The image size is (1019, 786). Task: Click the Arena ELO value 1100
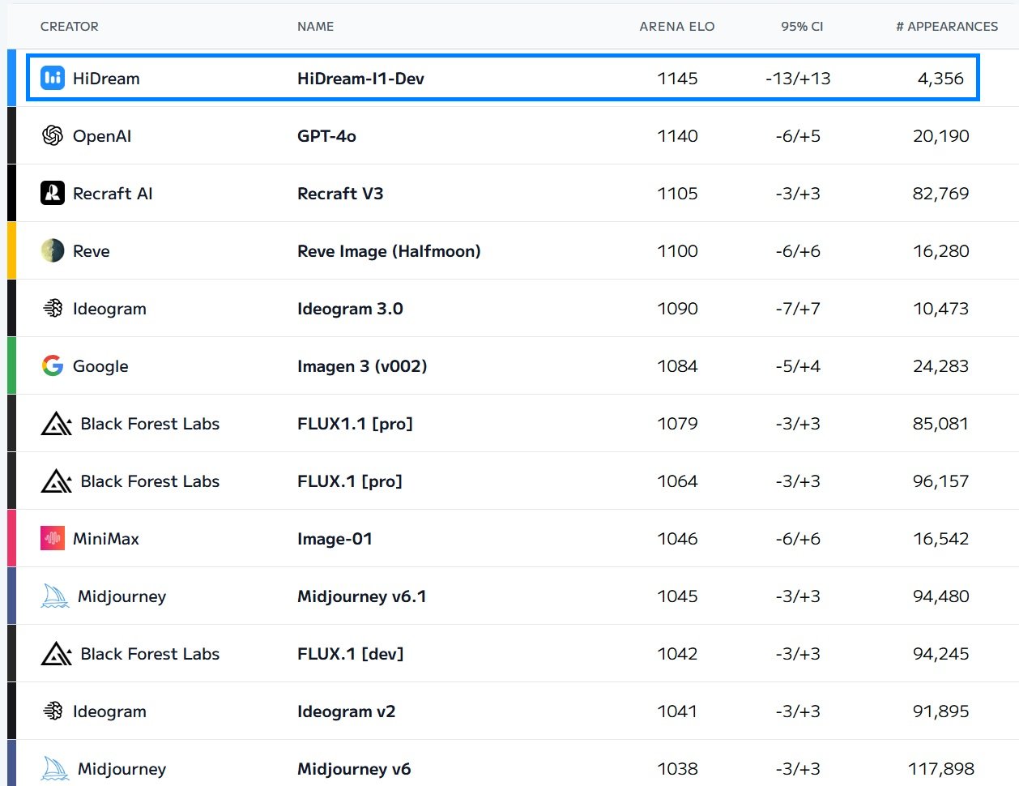[x=677, y=251]
